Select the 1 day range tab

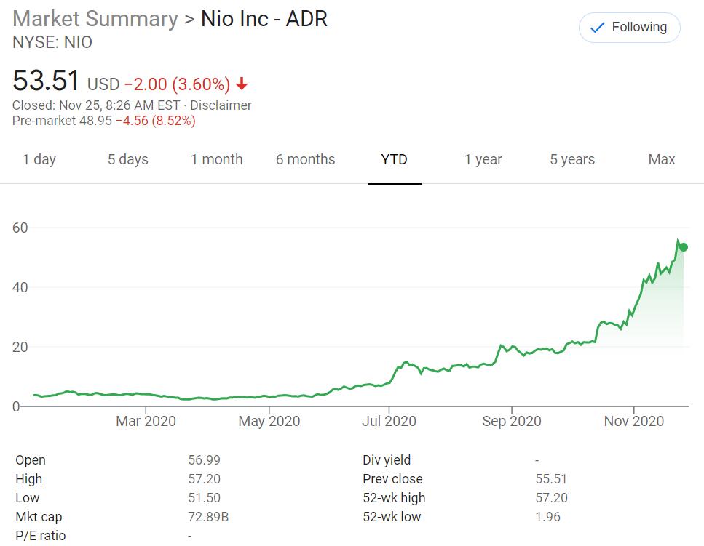tap(39, 159)
